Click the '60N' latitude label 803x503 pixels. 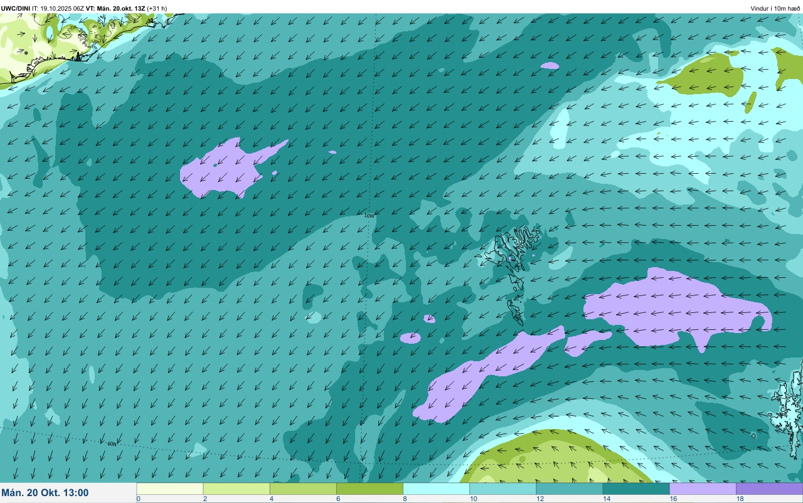point(112,443)
